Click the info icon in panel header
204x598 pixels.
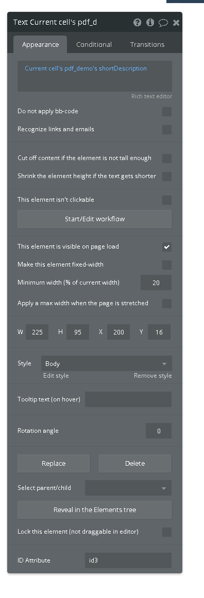click(150, 23)
